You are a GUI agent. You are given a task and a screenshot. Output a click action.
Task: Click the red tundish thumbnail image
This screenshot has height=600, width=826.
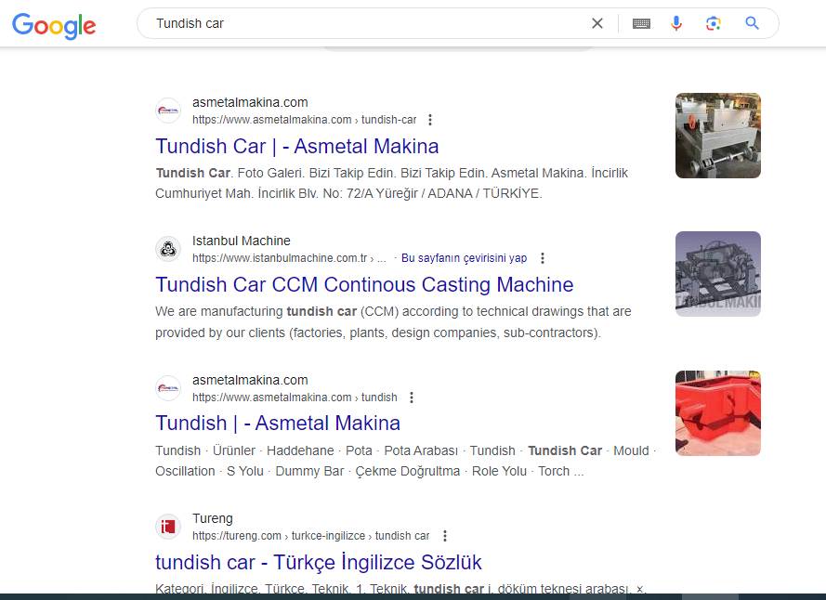tap(717, 412)
